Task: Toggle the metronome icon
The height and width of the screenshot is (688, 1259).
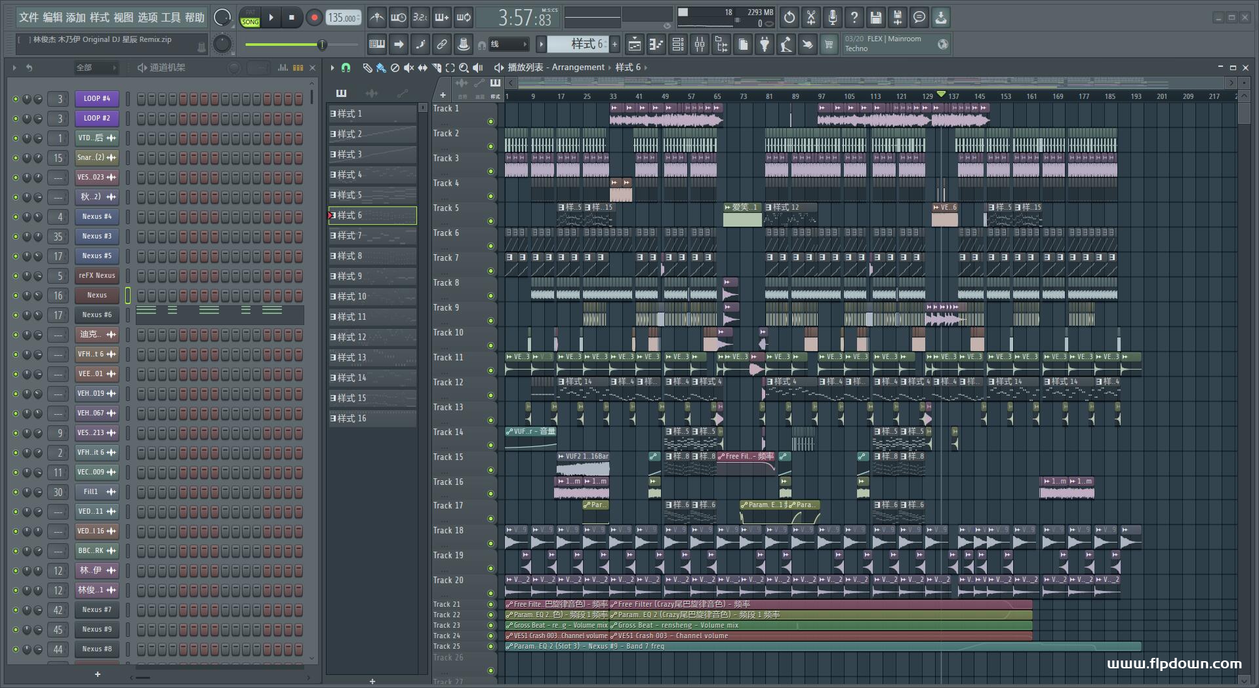Action: 376,18
